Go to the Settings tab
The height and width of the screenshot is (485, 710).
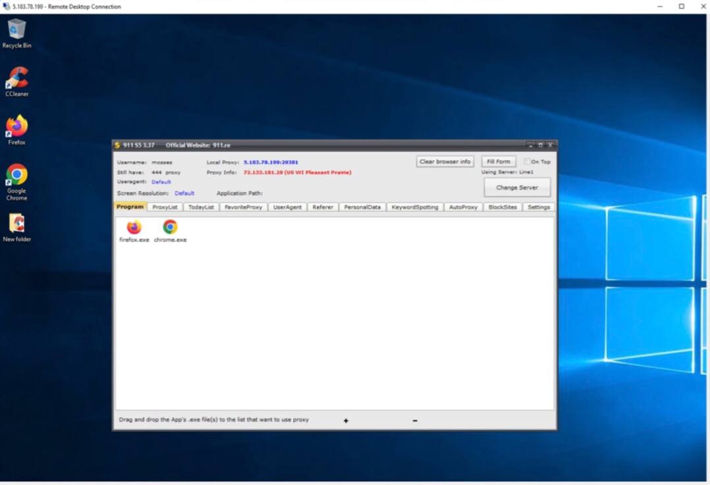coord(539,207)
